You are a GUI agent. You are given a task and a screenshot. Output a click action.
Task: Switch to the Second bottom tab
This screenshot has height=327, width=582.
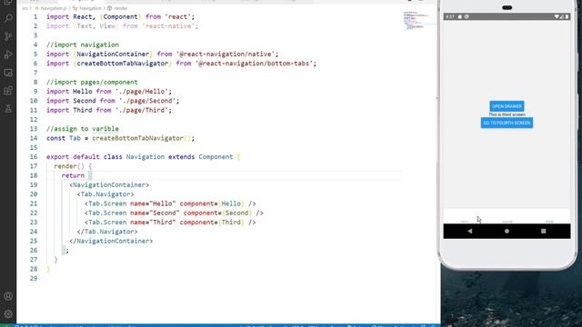coord(507,222)
